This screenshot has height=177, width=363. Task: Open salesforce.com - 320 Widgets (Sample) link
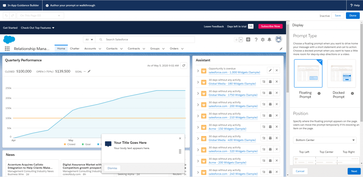click(x=233, y=151)
